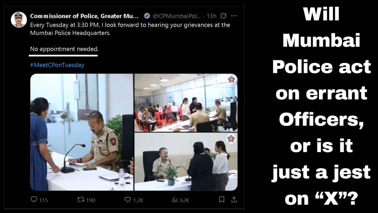The height and width of the screenshot is (213, 378).
Task: Open the bottom-right photo with two women
Action: (186, 162)
